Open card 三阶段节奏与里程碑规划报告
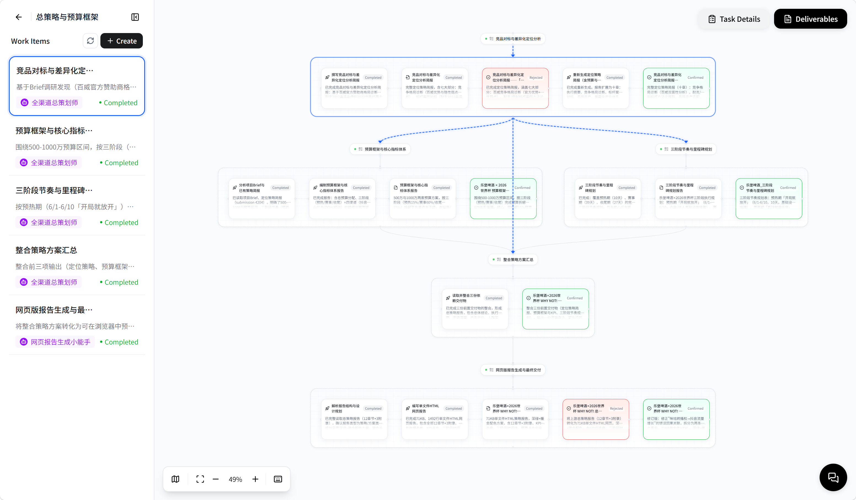Image resolution: width=856 pixels, height=500 pixels. pos(689,199)
